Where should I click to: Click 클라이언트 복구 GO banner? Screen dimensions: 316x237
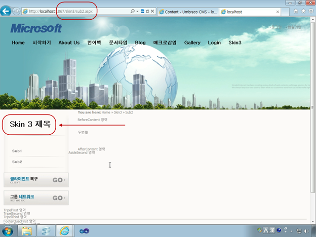pos(36,180)
